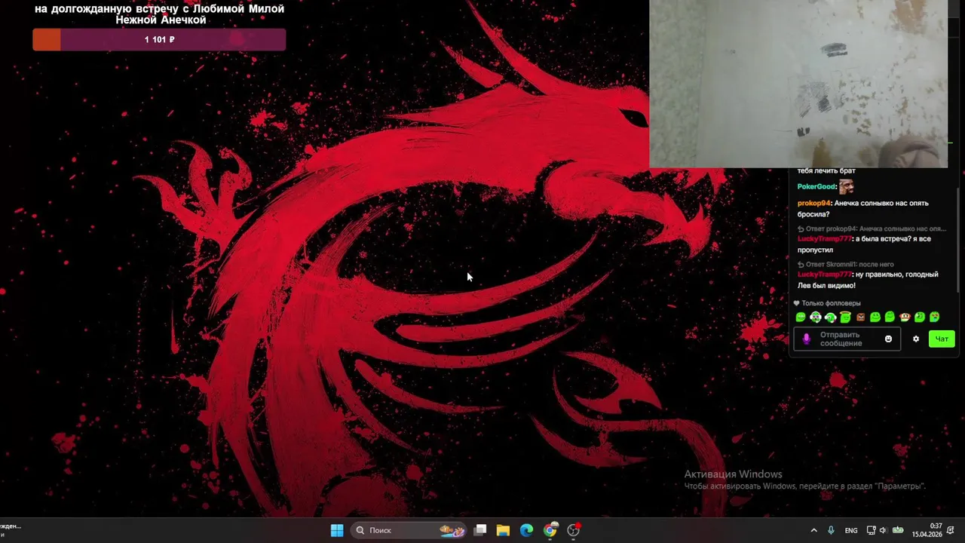The width and height of the screenshot is (965, 543).
Task: Open the reply thread 'Ответ prokop94'
Action: coord(872,229)
